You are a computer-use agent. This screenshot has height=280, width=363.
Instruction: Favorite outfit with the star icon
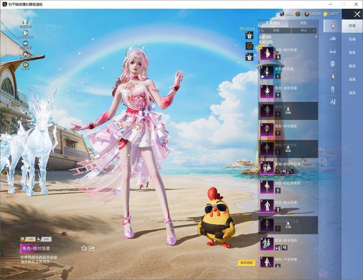84,248
